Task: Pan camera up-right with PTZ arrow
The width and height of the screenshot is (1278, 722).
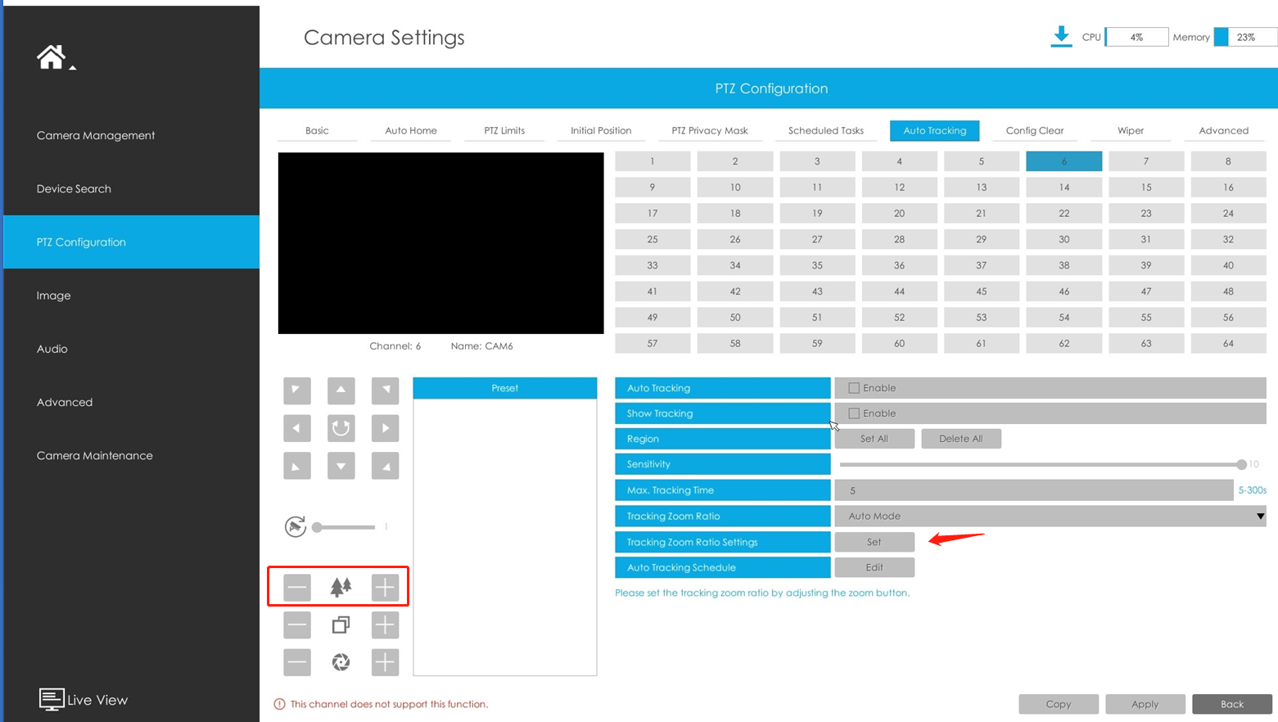Action: 385,390
